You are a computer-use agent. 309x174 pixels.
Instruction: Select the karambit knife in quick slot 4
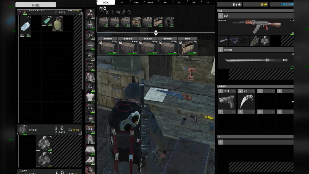[246, 101]
